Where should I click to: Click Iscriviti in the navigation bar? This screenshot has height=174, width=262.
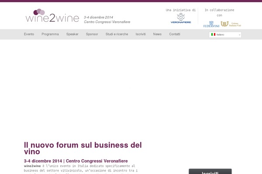tap(141, 34)
